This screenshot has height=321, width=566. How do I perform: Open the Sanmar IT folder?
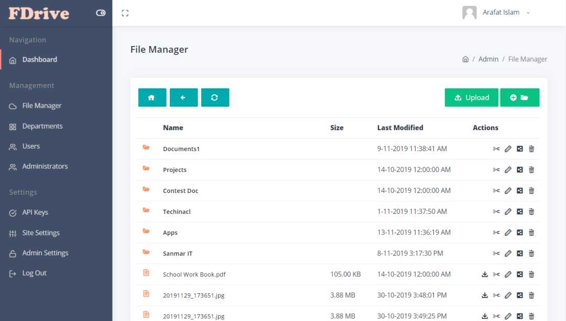pos(177,254)
